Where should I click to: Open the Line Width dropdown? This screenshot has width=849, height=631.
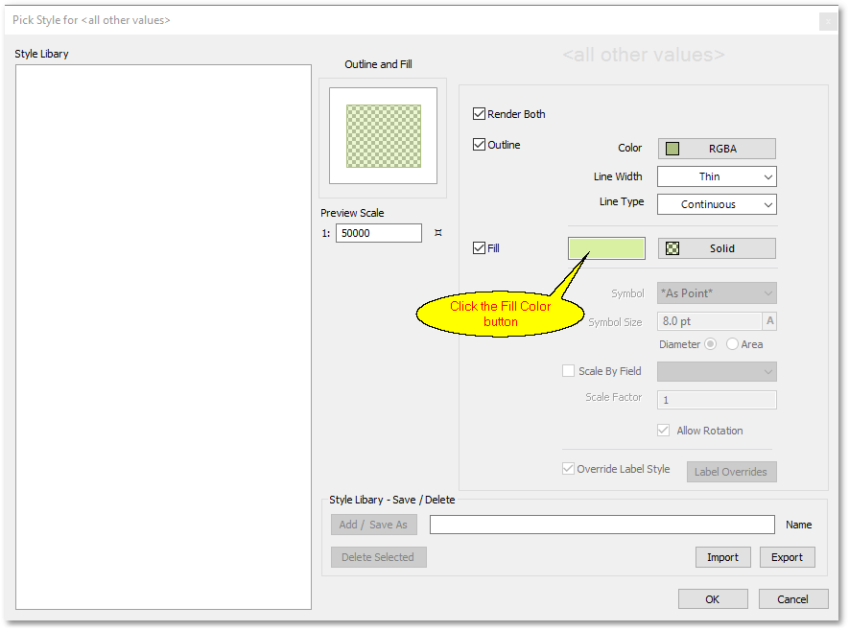click(x=717, y=176)
